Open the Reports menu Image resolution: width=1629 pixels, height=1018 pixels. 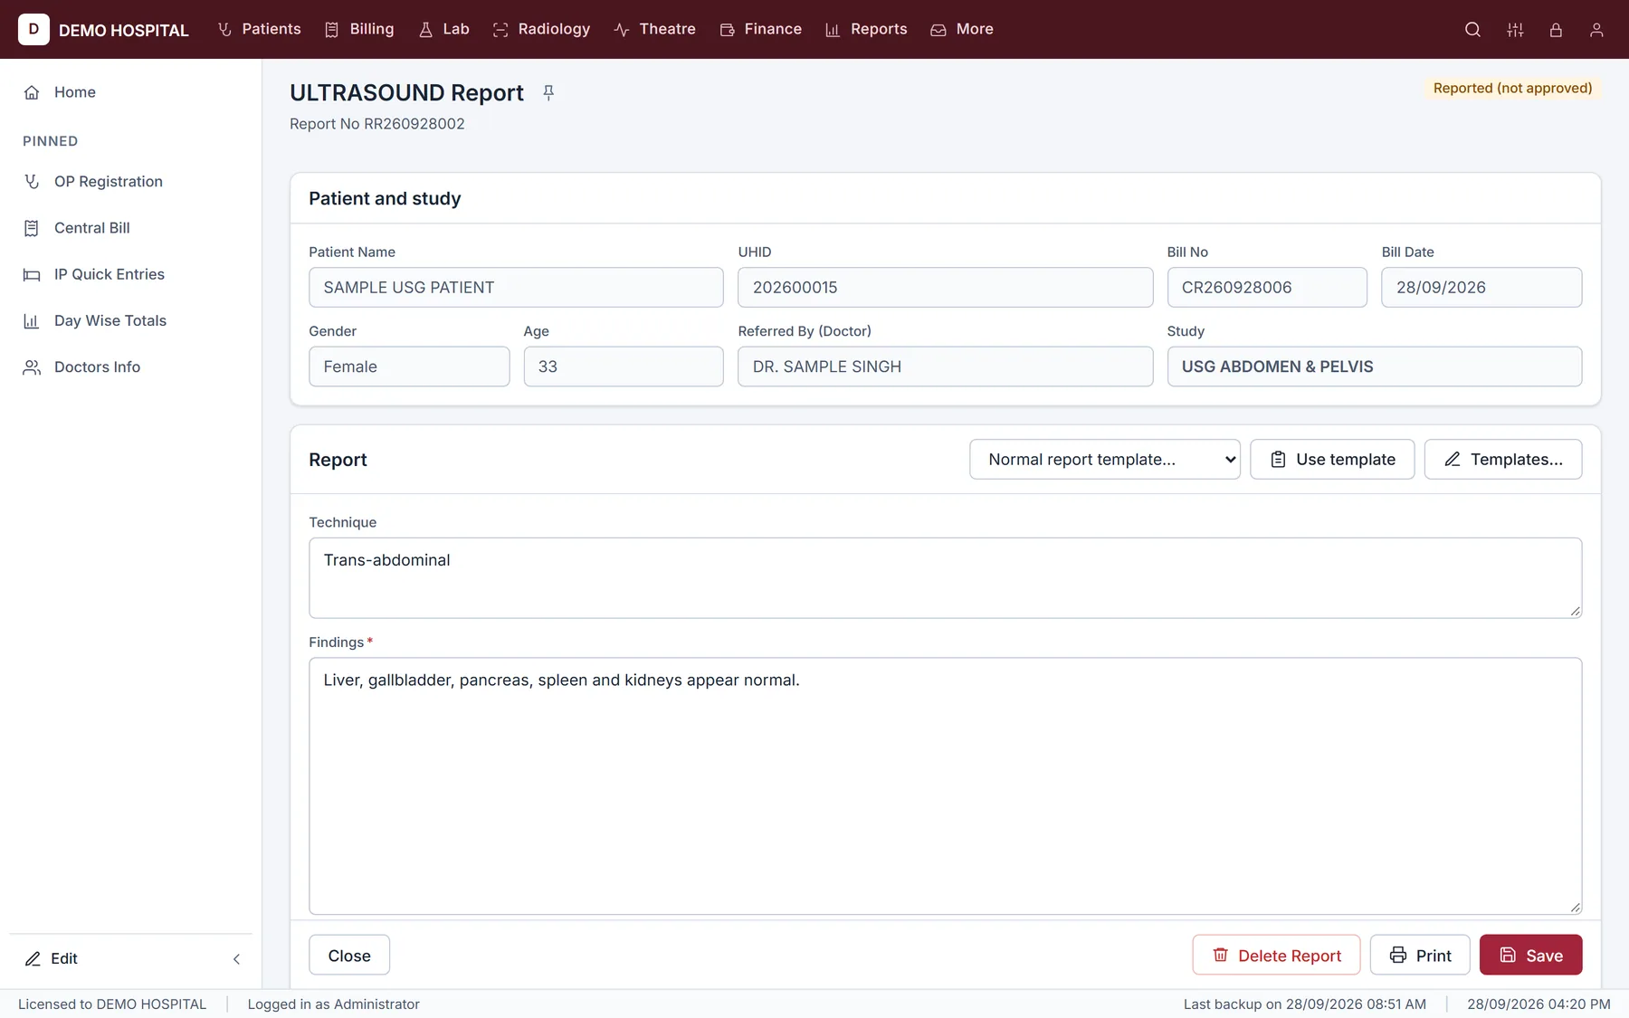click(867, 29)
